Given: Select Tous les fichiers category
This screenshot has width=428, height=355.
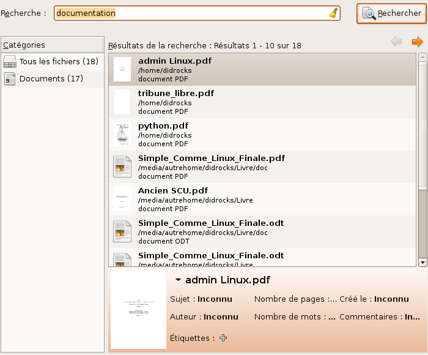Looking at the screenshot, I should [x=58, y=61].
